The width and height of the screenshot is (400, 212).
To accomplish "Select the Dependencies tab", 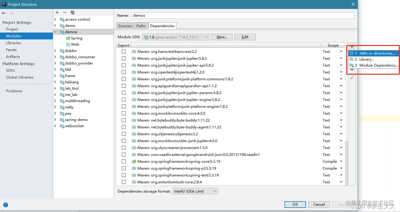I will (162, 26).
